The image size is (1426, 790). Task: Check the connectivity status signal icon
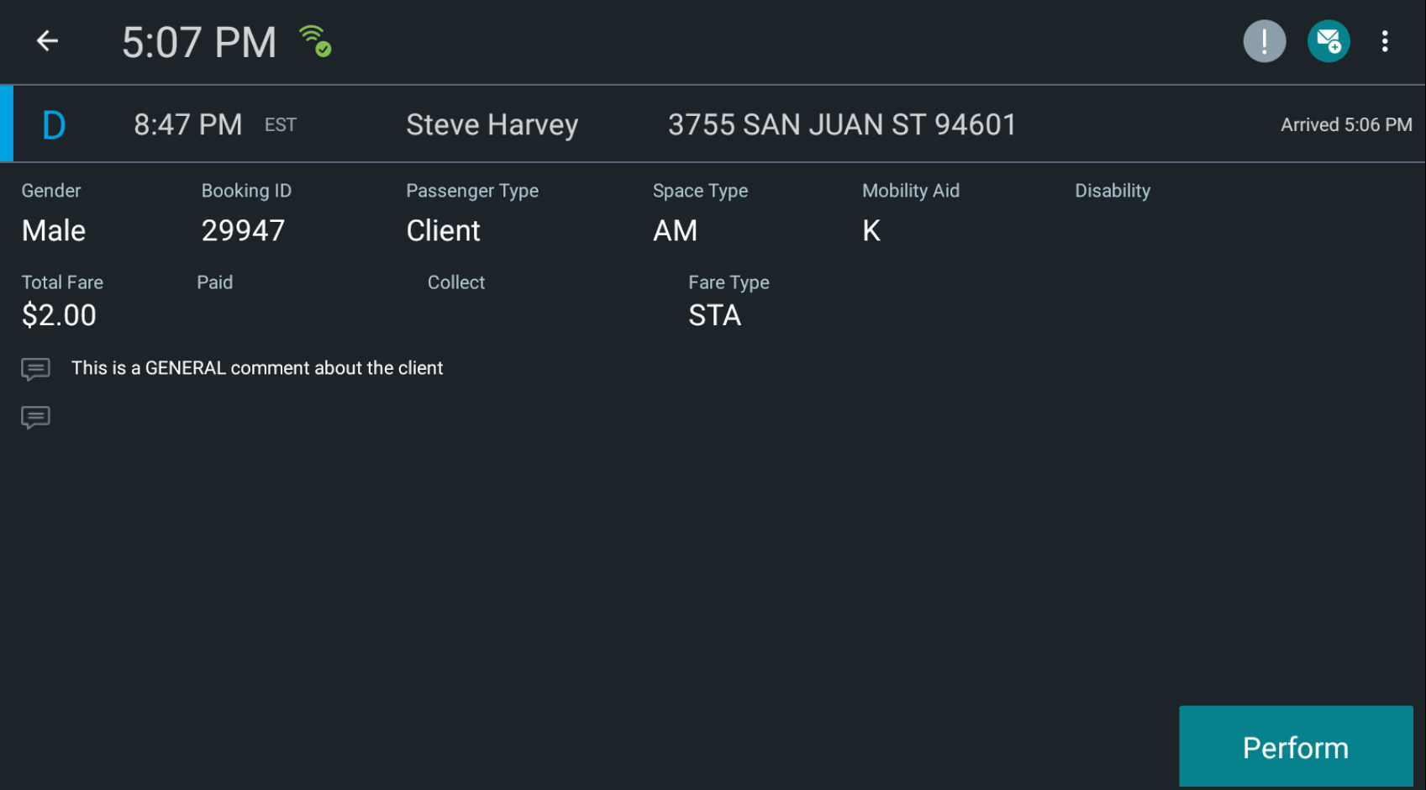pos(313,39)
